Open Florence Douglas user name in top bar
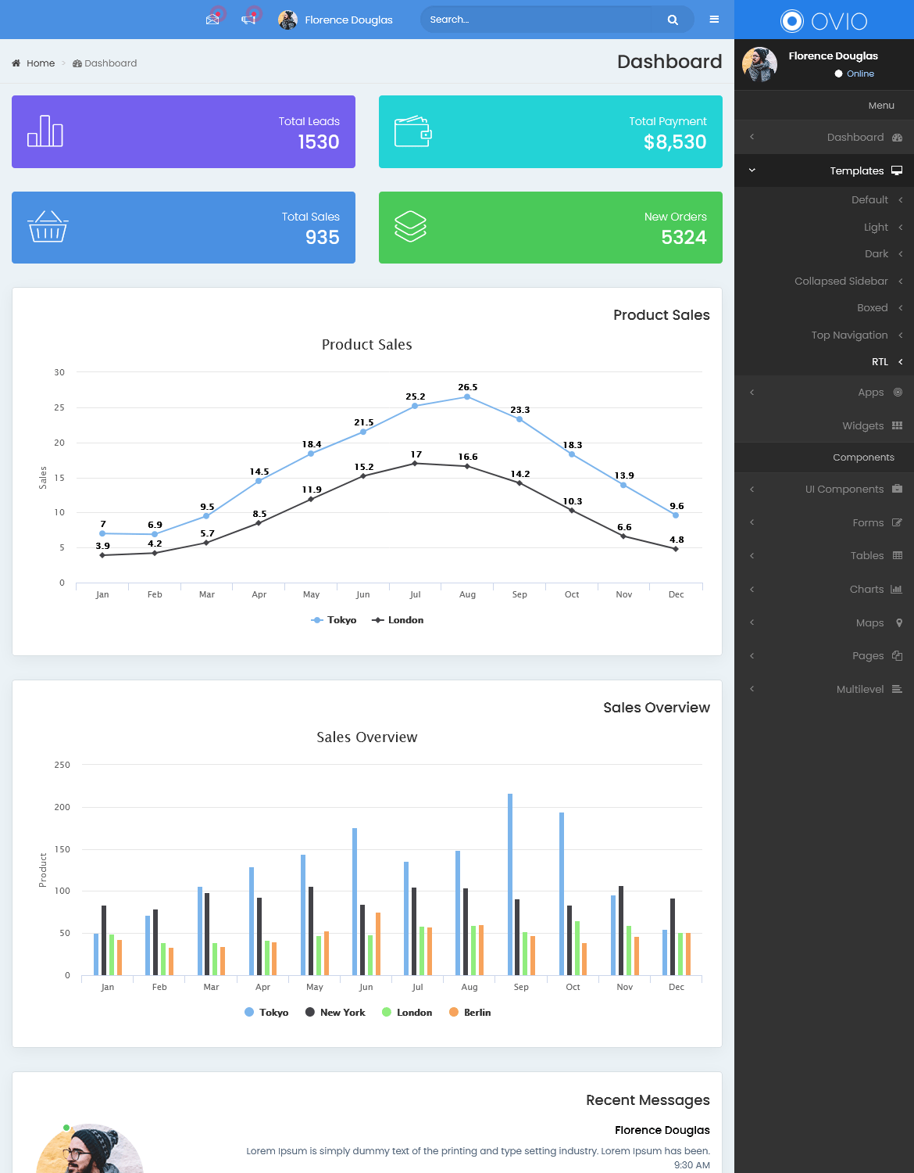 (348, 20)
